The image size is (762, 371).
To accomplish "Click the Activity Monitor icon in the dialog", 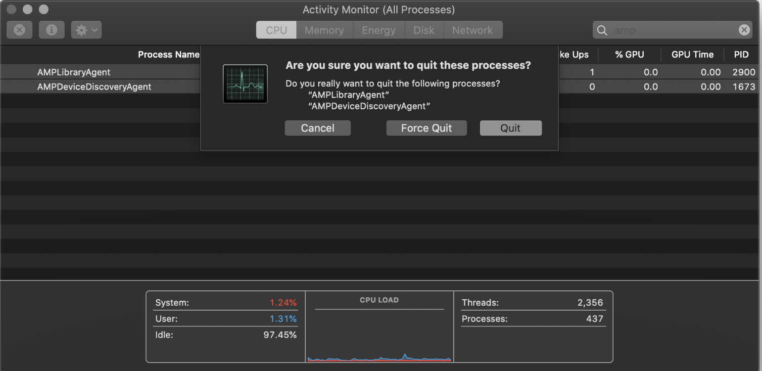I will coord(245,84).
